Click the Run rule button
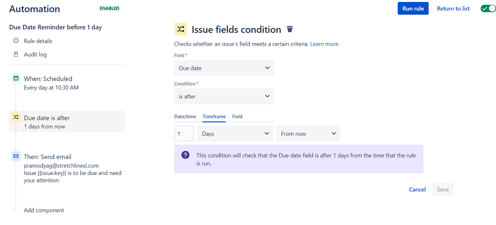496x225 pixels. coord(413,8)
